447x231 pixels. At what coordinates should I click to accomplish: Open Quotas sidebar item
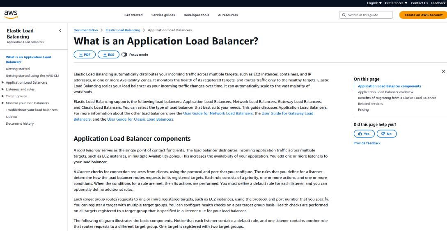pos(11,117)
